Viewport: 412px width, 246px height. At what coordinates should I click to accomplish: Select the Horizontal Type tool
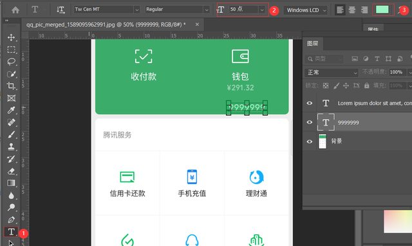(x=11, y=232)
